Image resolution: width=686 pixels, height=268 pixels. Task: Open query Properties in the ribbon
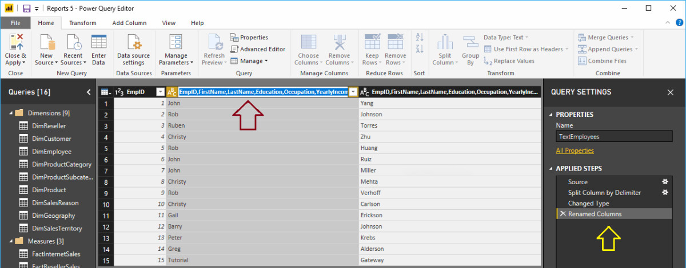point(249,37)
